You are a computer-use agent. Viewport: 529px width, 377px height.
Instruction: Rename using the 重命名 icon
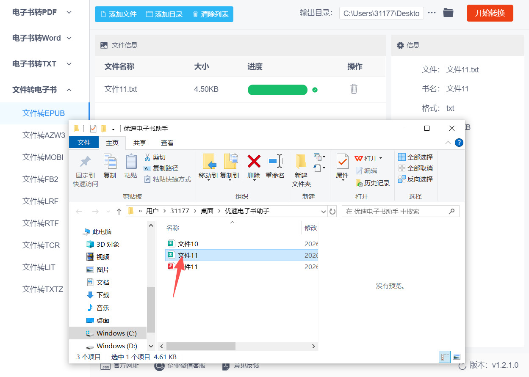275,167
